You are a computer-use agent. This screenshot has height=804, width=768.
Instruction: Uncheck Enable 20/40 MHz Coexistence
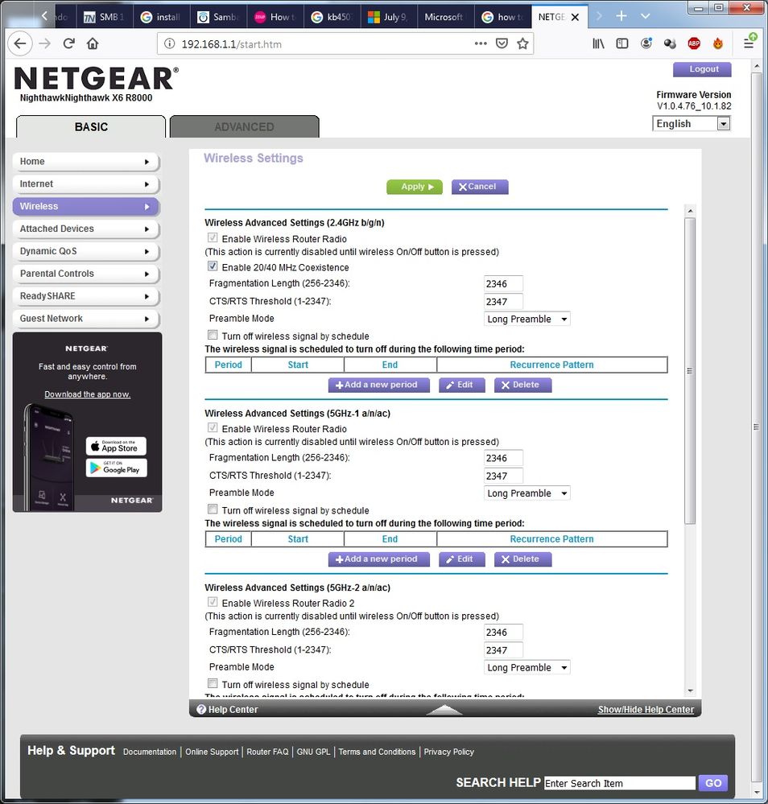[213, 266]
